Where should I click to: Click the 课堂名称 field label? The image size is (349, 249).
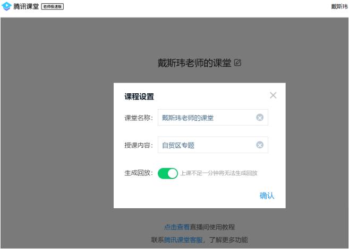[x=138, y=118]
